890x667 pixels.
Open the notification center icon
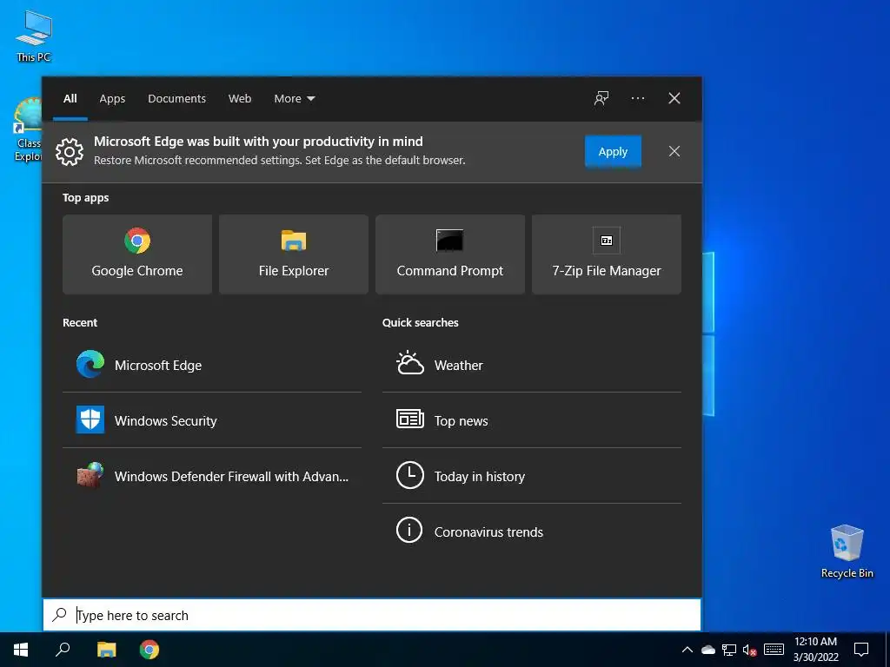[x=861, y=650]
